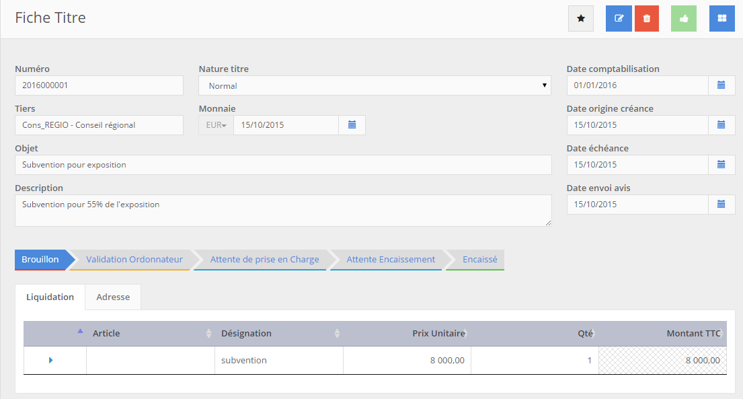
Task: Open calendar for Date échéance
Action: 721,165
